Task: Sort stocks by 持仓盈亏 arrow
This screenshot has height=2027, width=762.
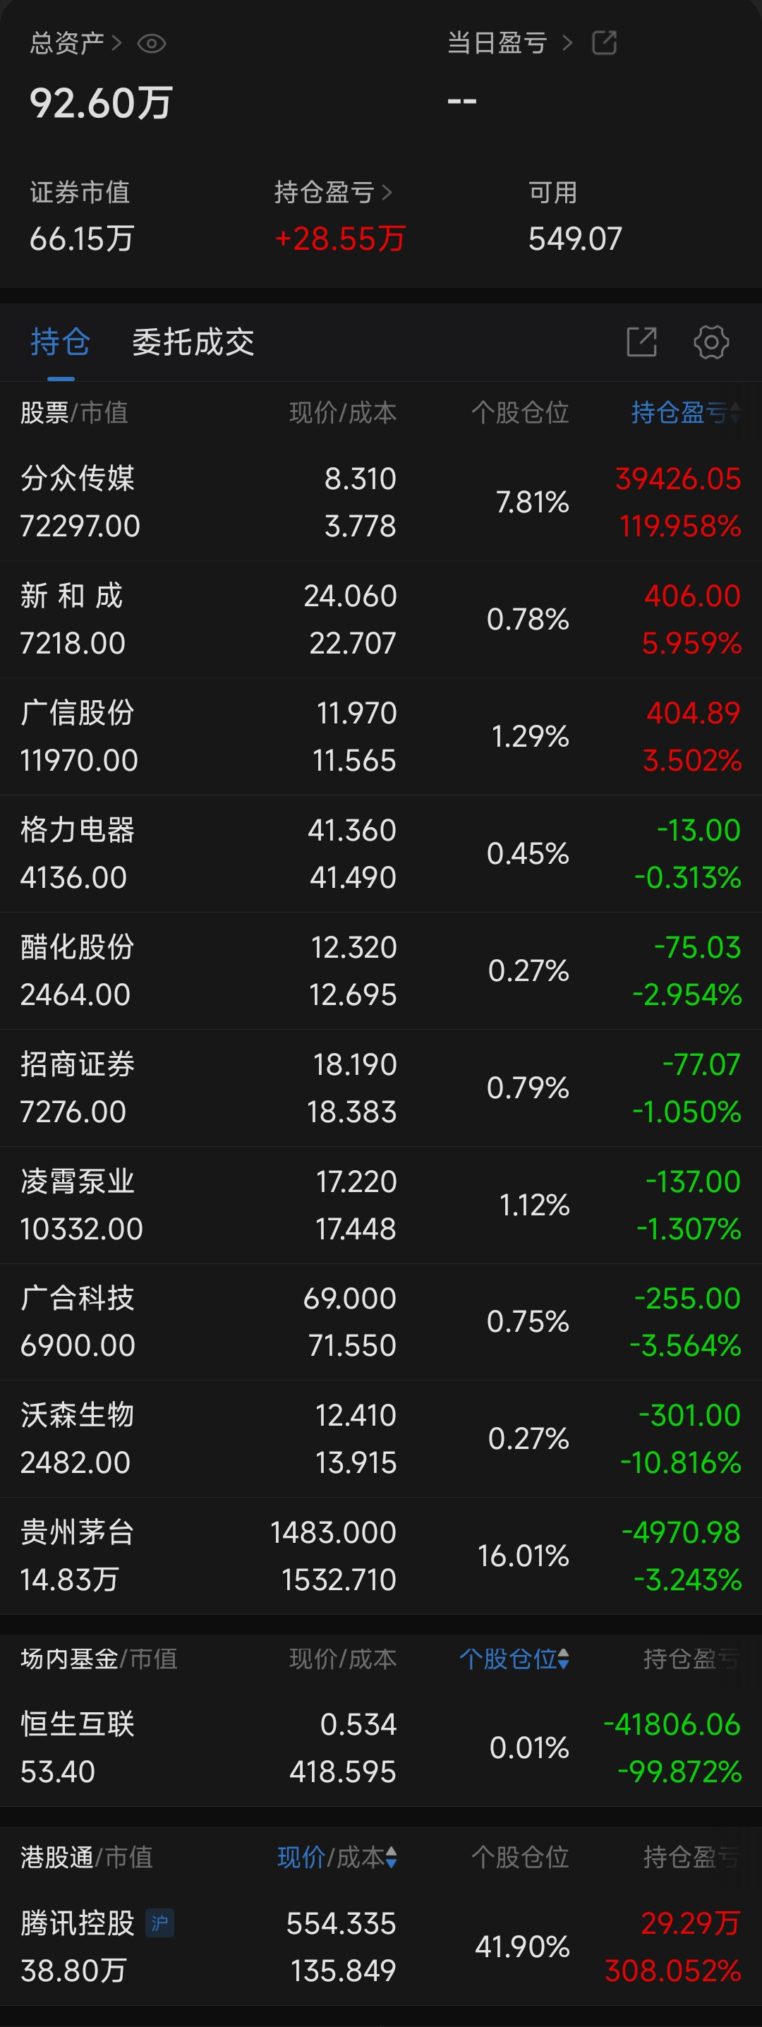Action: pos(735,412)
